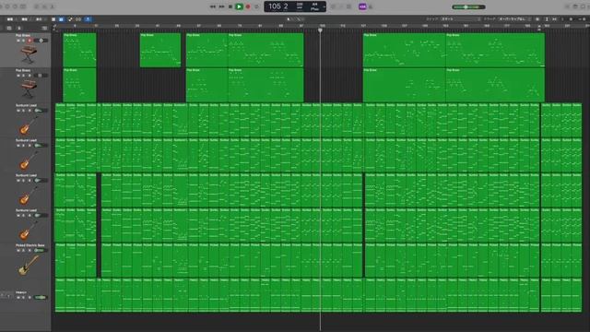Toggle Cycle mode in the transport

[256, 6]
